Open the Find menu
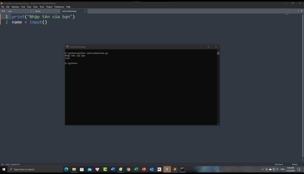Viewport: 304px width, 174px height. pyautogui.click(x=23, y=7)
